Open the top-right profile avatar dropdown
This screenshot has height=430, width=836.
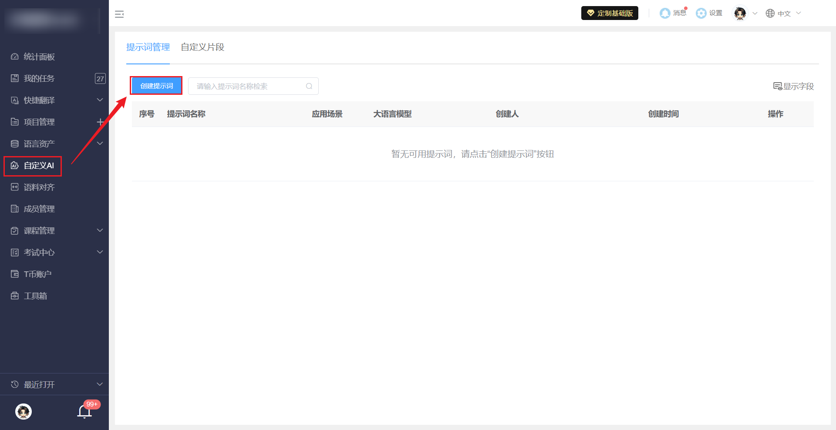point(745,13)
